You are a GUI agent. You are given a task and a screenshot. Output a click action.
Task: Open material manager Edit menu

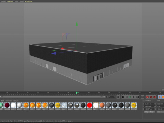pos(2,101)
